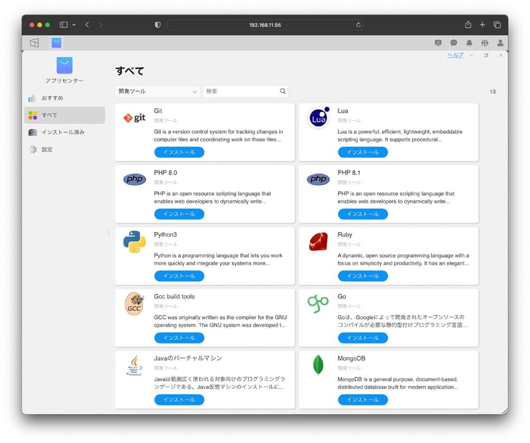530x443 pixels.
Task: Click the Python3 title text
Action: [165, 235]
